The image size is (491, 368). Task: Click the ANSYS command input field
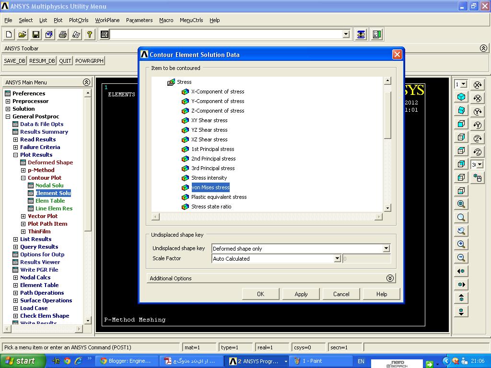(226, 34)
